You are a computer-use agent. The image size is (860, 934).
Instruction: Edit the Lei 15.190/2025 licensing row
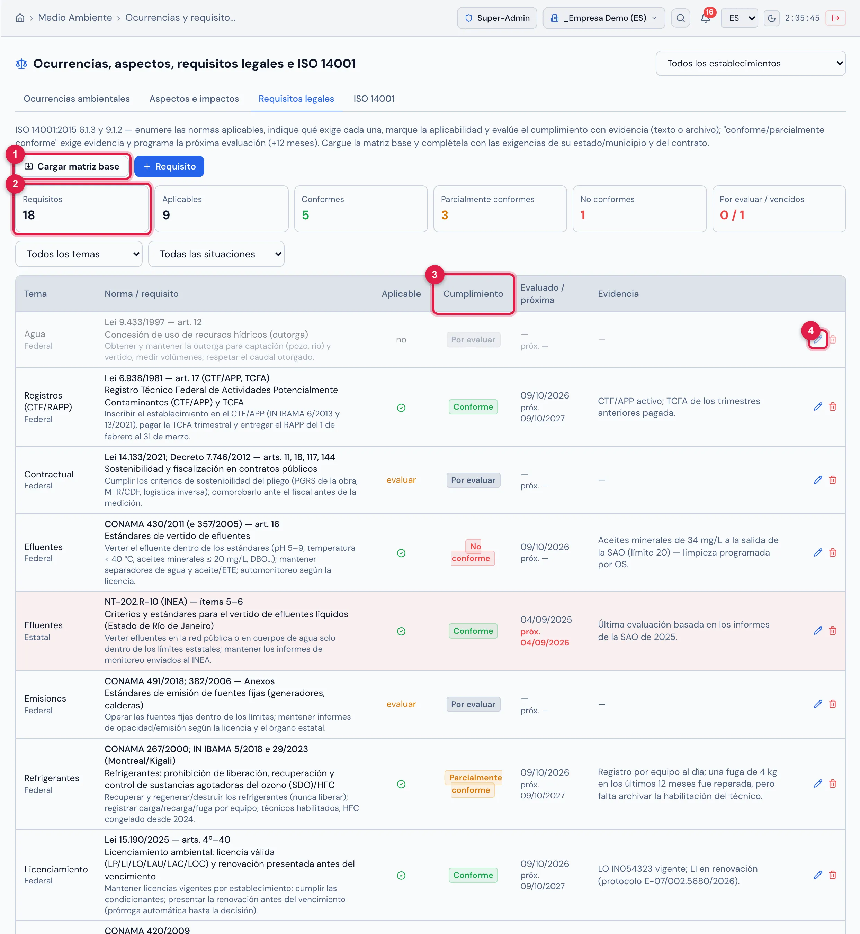(x=818, y=875)
